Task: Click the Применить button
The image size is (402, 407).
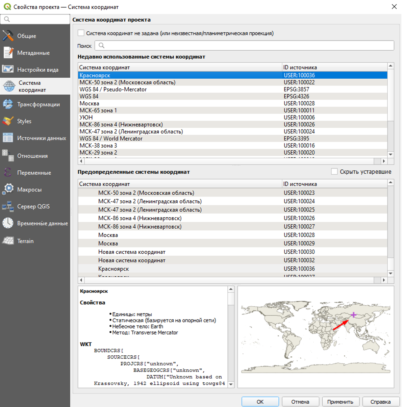Action: coord(340,402)
